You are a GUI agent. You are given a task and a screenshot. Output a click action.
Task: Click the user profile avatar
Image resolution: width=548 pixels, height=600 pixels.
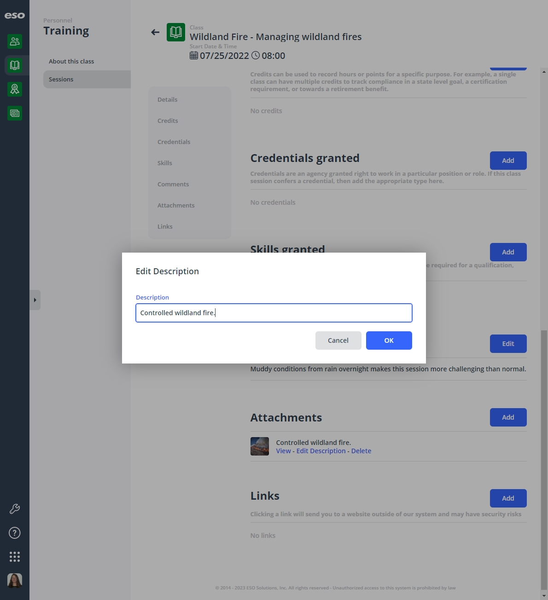(x=15, y=581)
